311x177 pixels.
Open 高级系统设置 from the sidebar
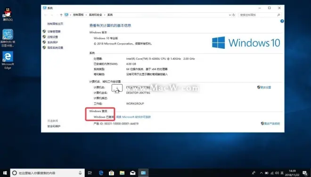55,47
